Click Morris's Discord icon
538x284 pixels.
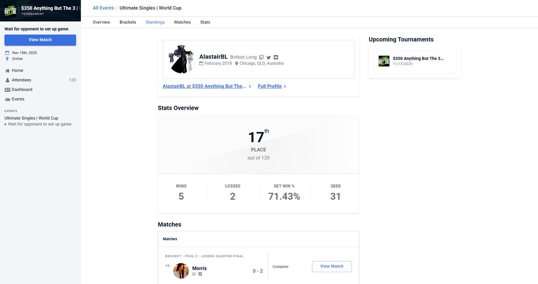click(x=200, y=274)
